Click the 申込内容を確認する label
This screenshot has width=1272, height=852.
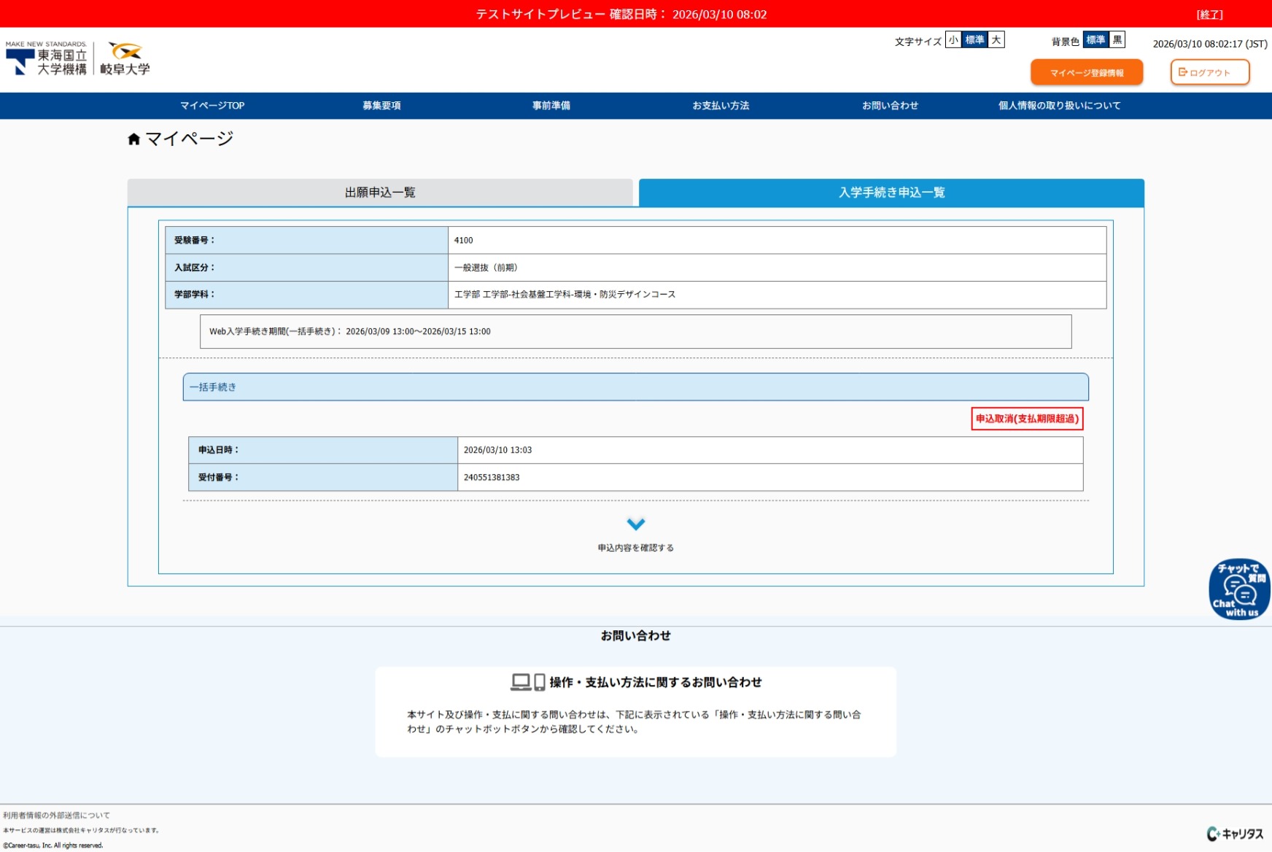(x=636, y=548)
